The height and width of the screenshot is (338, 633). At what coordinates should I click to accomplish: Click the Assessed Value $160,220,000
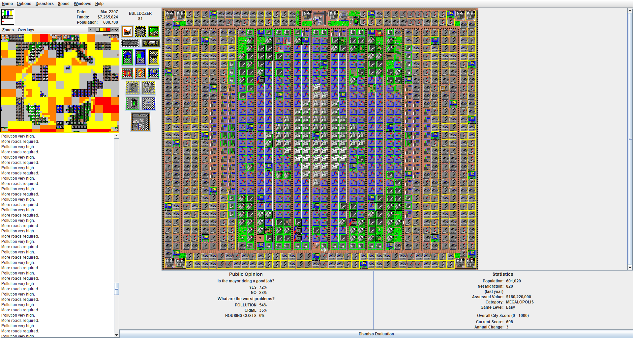(518, 297)
